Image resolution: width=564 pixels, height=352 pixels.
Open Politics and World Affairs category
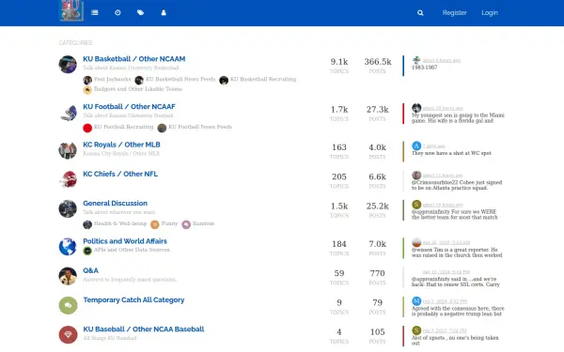(125, 241)
